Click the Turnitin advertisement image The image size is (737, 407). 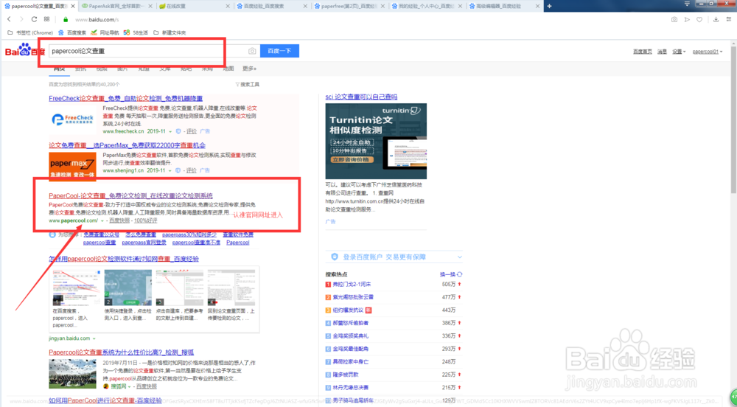[x=376, y=141]
